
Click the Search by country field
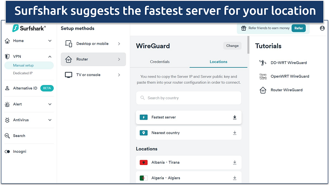click(189, 98)
